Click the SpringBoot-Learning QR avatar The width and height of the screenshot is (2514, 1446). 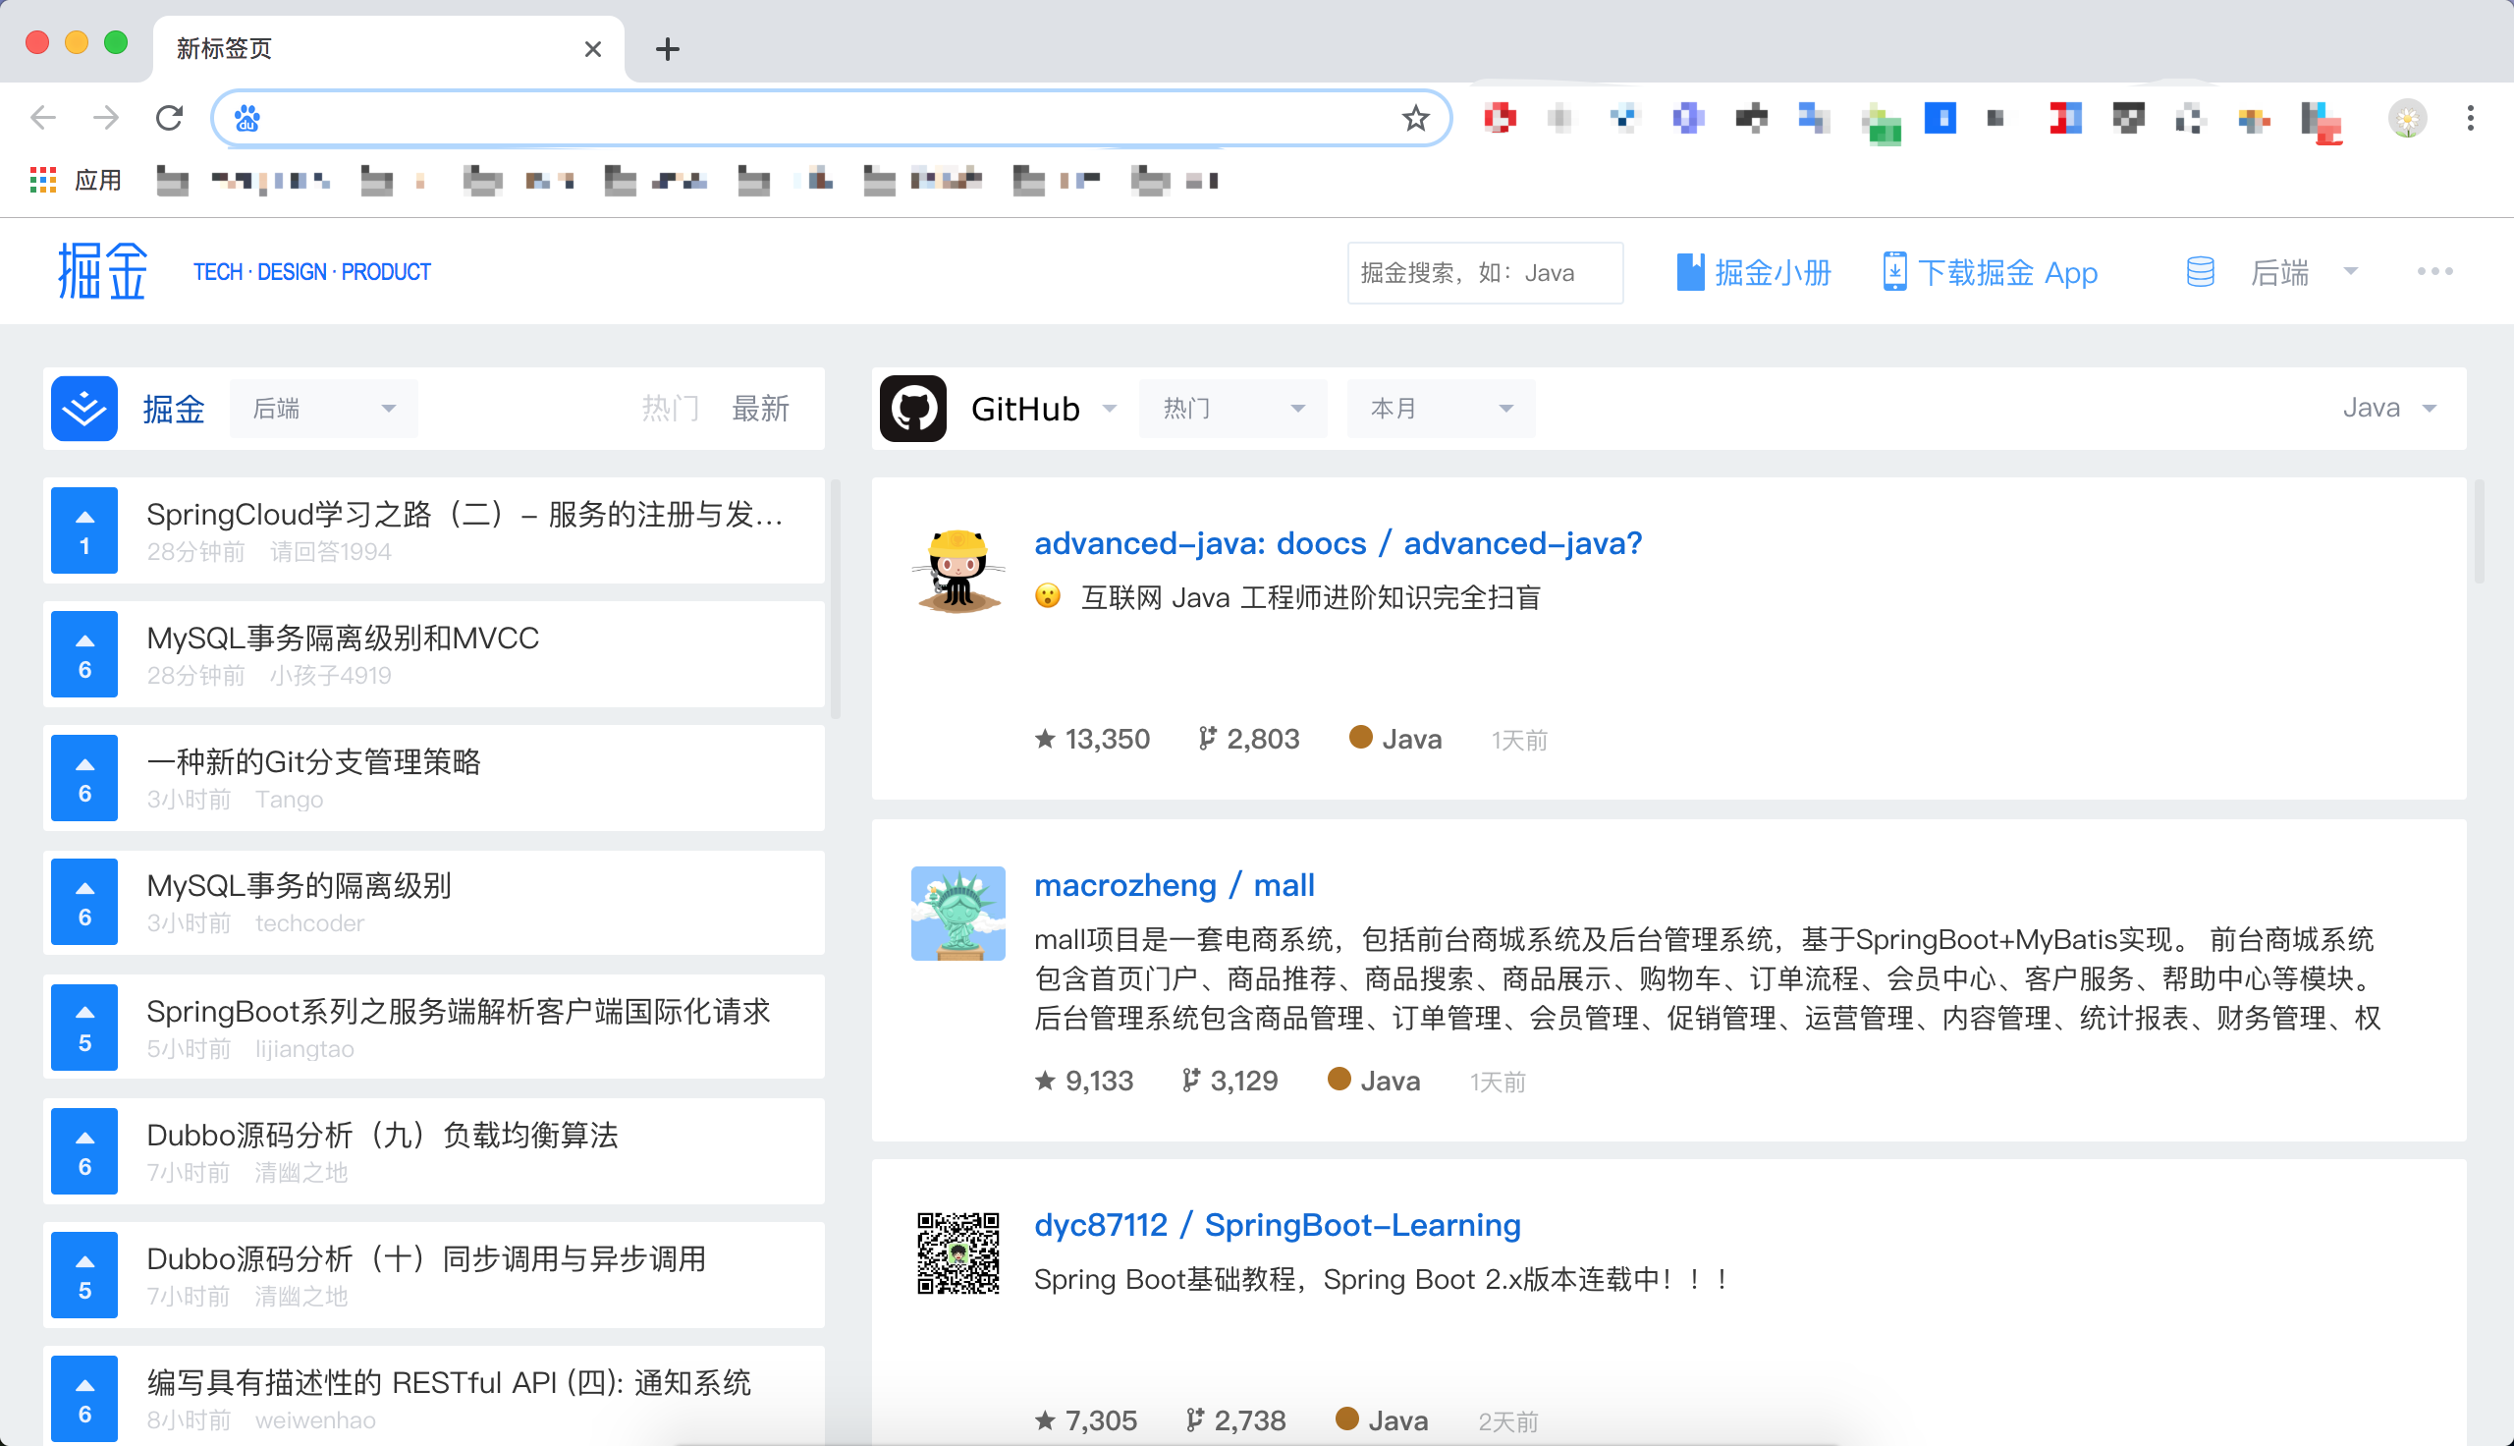tap(957, 1253)
